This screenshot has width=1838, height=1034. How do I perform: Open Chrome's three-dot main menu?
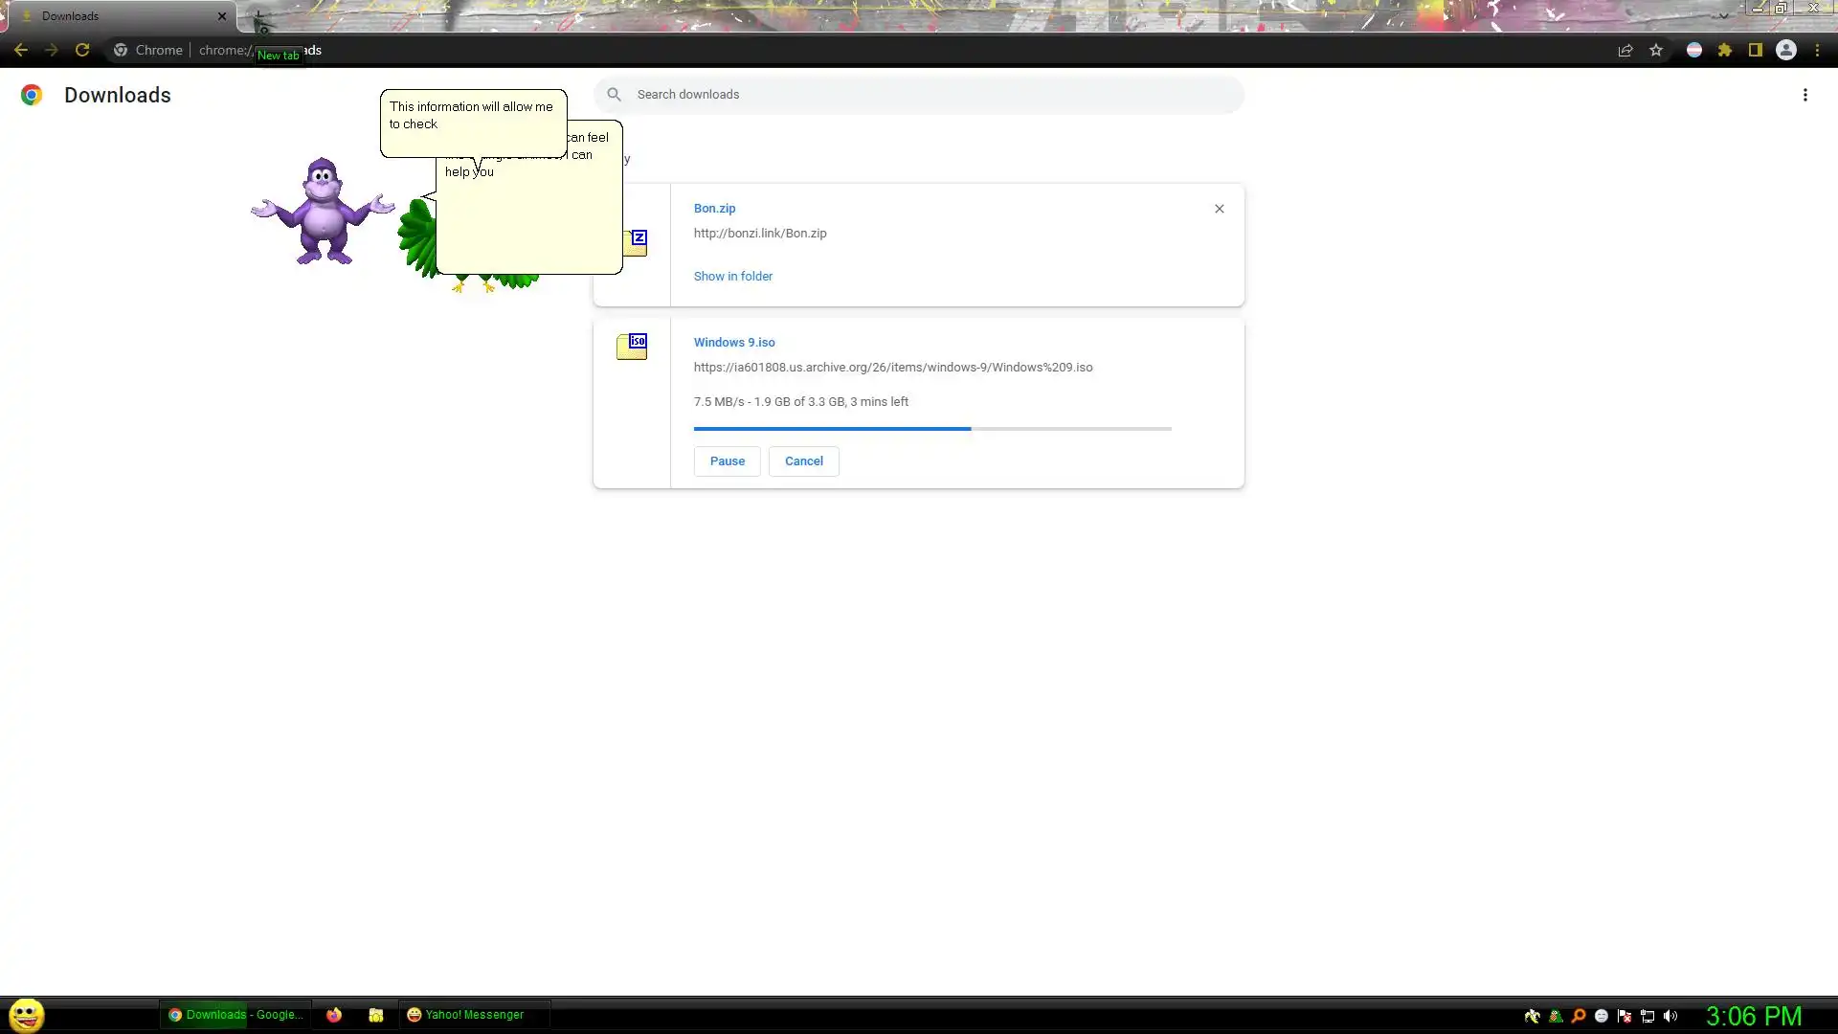[1817, 50]
